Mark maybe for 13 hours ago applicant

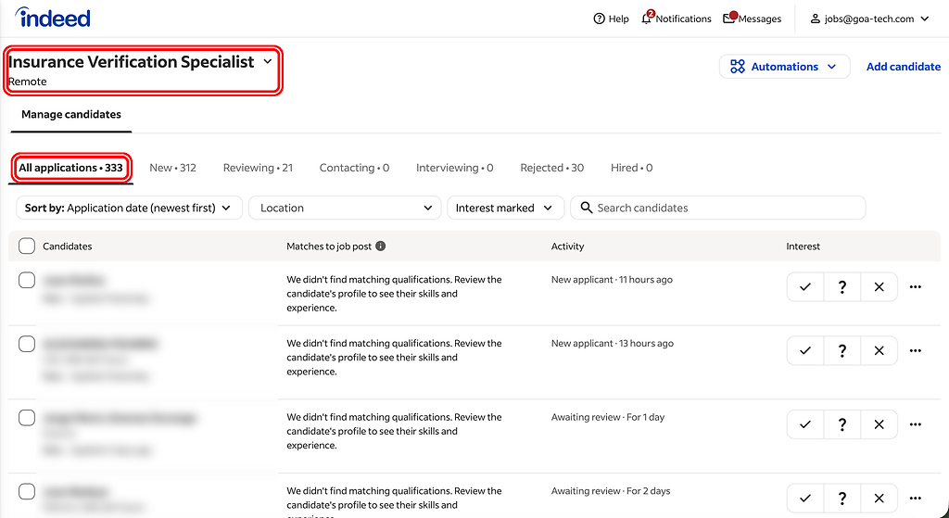tap(841, 350)
